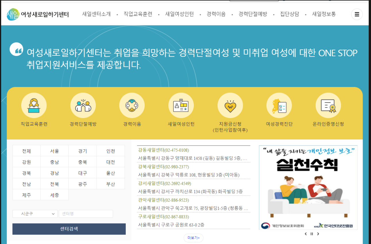Select the 세종 region tab
Viewport: 371px width, 244px height.
click(x=55, y=195)
